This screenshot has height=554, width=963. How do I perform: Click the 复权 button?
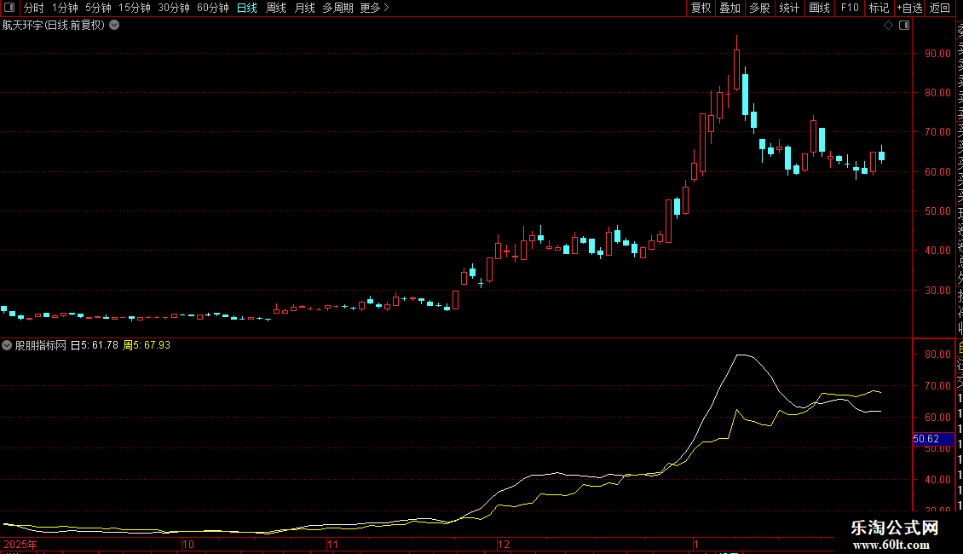701,8
